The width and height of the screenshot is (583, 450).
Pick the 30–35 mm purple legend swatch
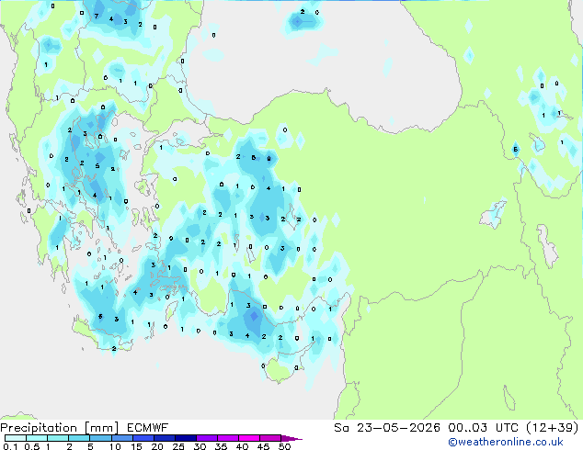207,438
